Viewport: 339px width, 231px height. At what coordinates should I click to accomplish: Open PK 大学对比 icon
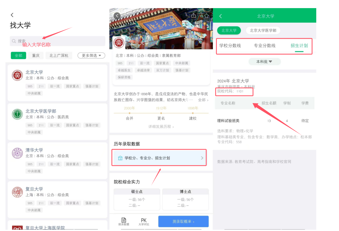(144, 222)
